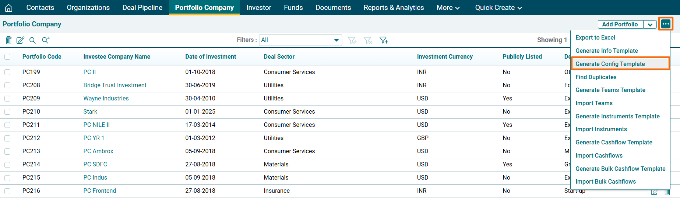
Task: Open the Filters dropdown showing All
Action: tap(300, 40)
